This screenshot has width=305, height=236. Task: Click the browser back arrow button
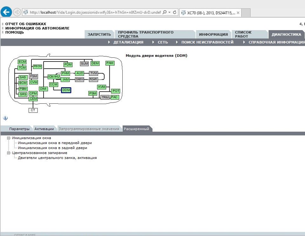coord(6,12)
